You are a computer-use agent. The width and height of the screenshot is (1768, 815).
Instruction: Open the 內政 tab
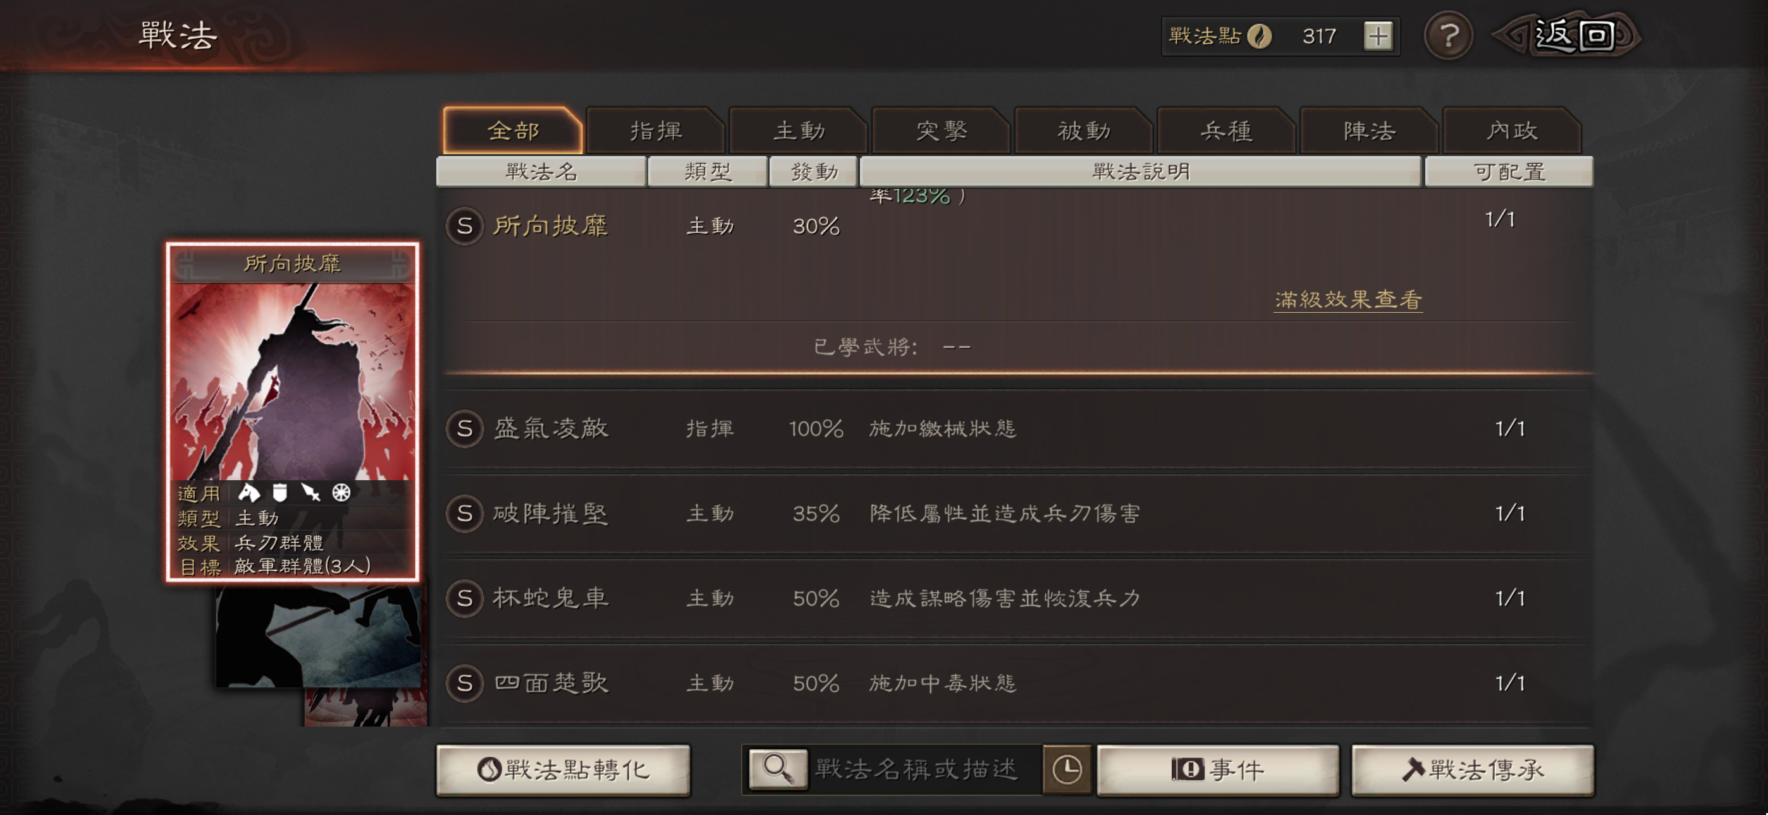click(1512, 130)
